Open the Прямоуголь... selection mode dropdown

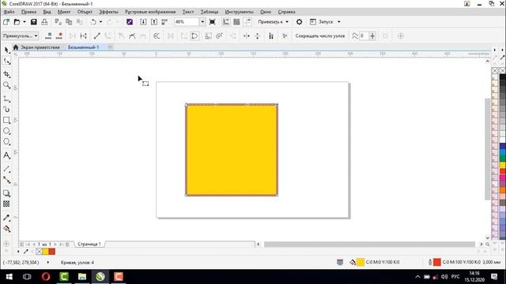click(x=20, y=36)
